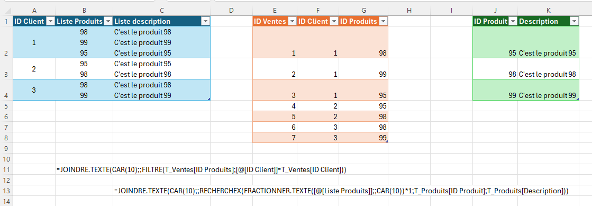Click the FILTRE formula cell in row 11
This screenshot has width=592, height=206.
coord(84,169)
